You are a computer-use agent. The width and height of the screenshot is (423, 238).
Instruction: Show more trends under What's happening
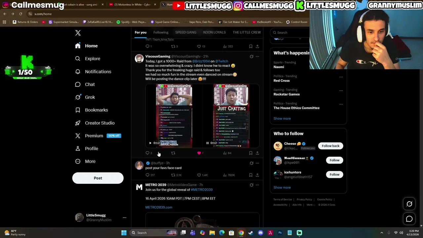point(282,118)
